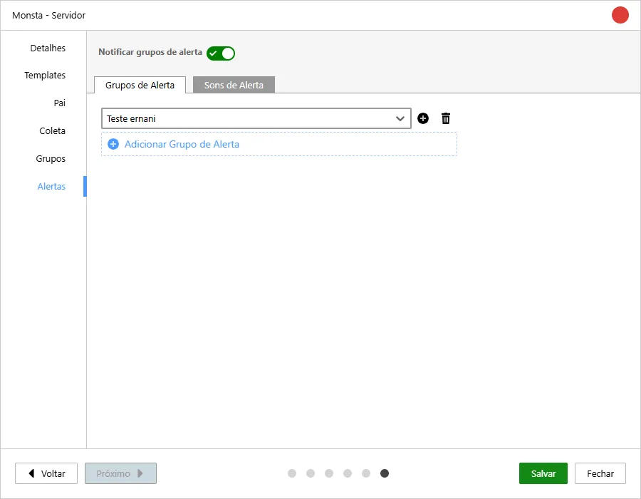Click the blue plus icon in Adicionar Grupo de Alerta
The image size is (641, 499).
point(113,144)
